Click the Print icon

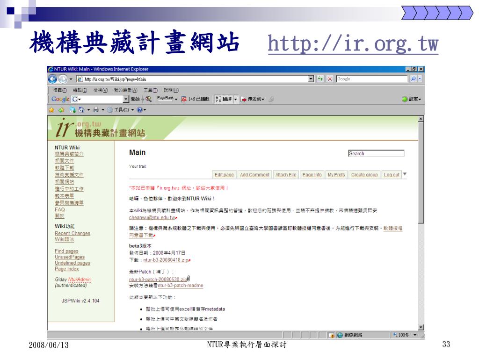[95, 109]
